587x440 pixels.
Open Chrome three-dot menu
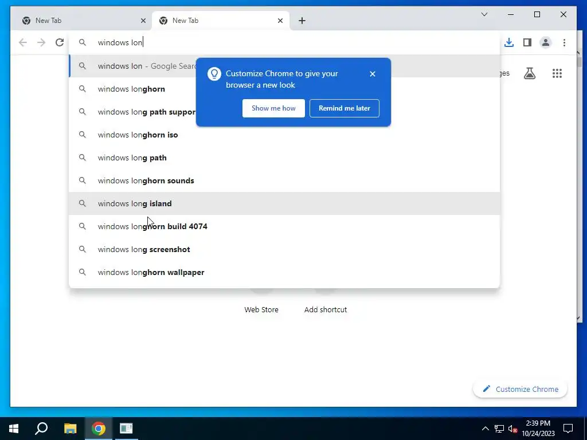coord(564,42)
